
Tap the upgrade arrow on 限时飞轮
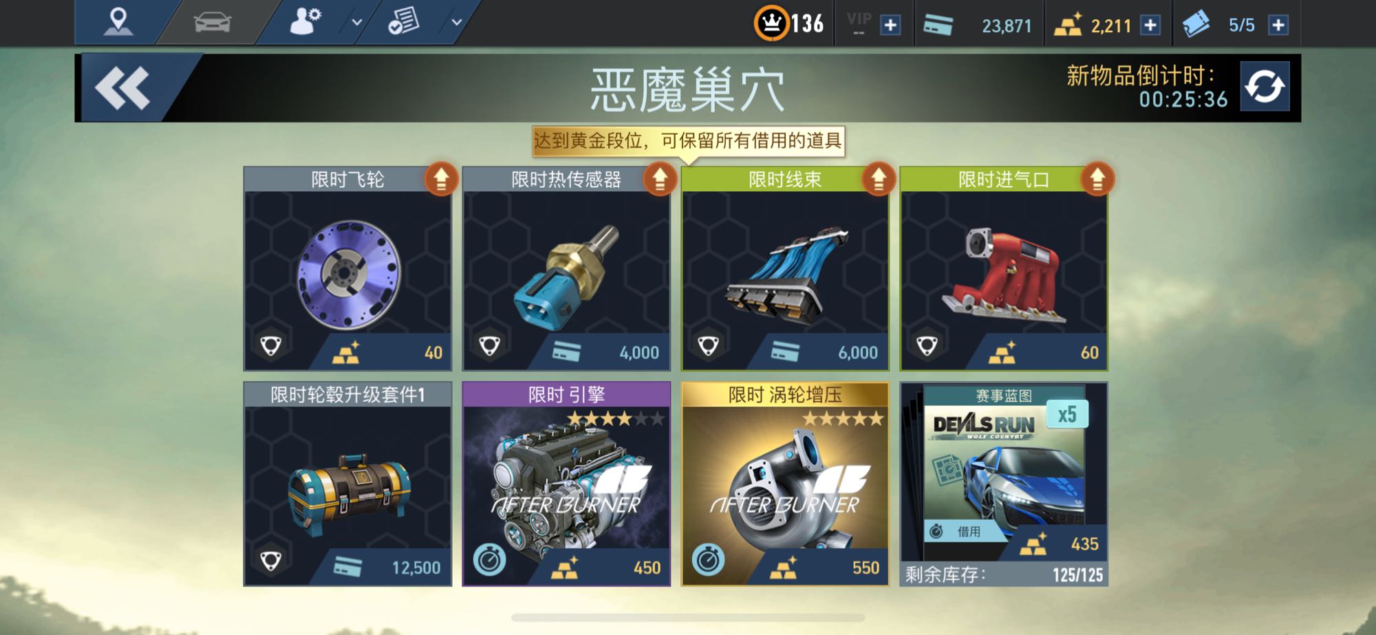[x=441, y=180]
